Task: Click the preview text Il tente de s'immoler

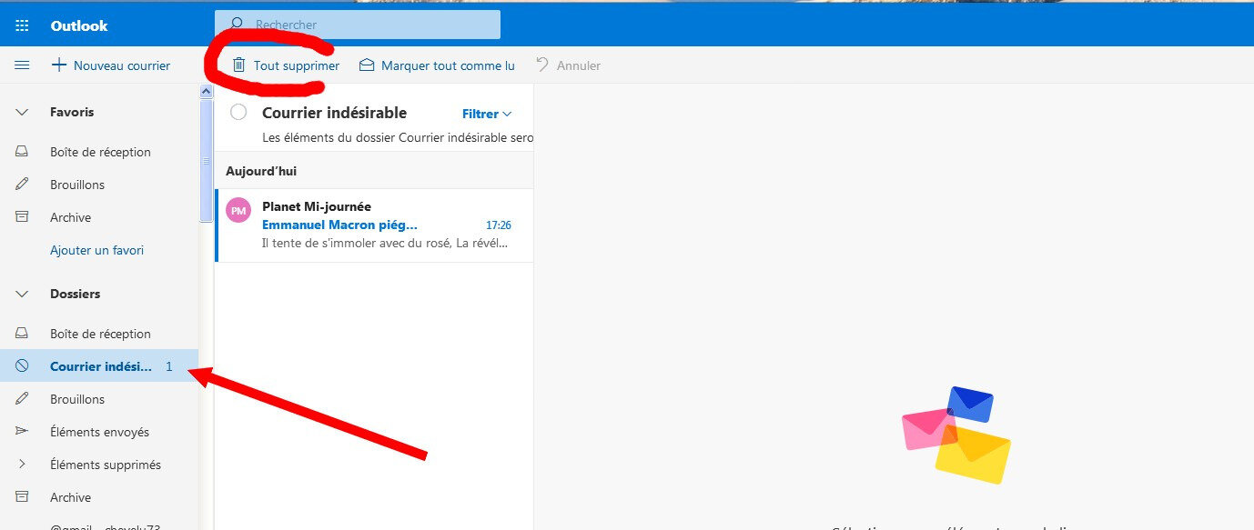Action: [386, 243]
